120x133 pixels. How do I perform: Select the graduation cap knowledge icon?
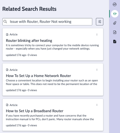[115, 14]
